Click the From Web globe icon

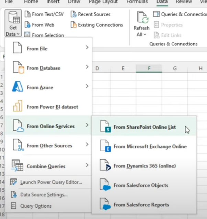[x=27, y=25]
